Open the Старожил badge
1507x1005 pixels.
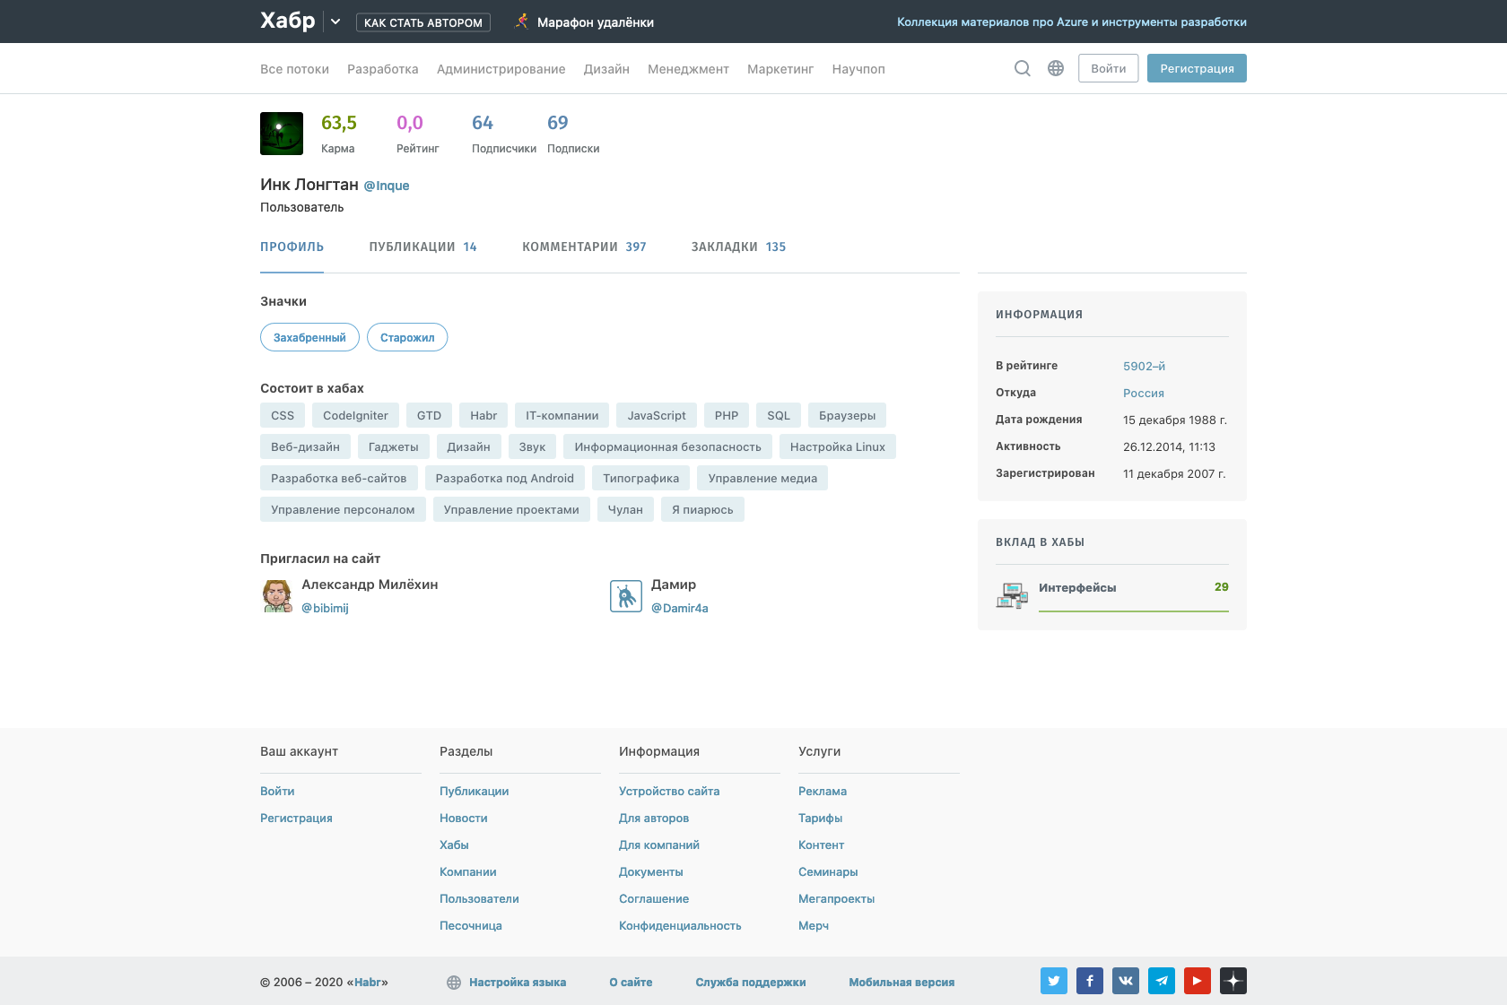407,337
